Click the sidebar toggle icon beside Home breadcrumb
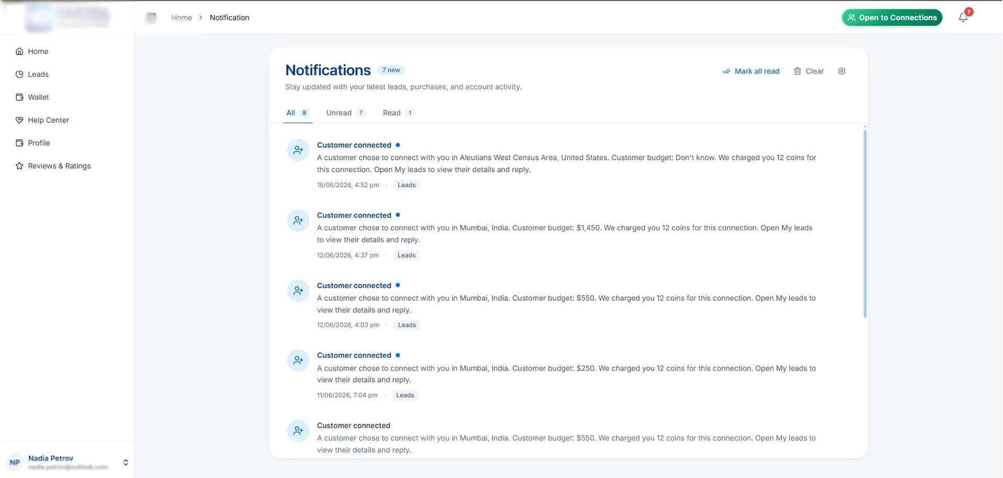Screen dimensions: 1003x478 tap(151, 18)
